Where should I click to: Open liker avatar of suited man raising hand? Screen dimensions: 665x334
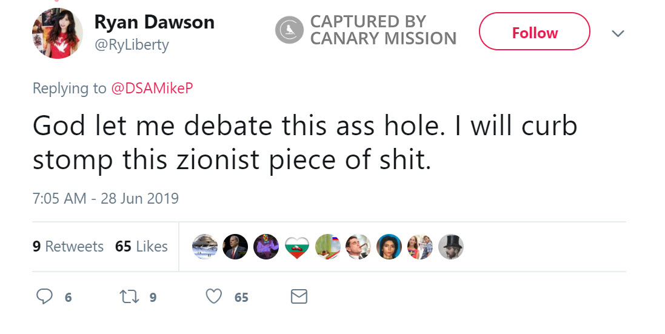tap(235, 247)
